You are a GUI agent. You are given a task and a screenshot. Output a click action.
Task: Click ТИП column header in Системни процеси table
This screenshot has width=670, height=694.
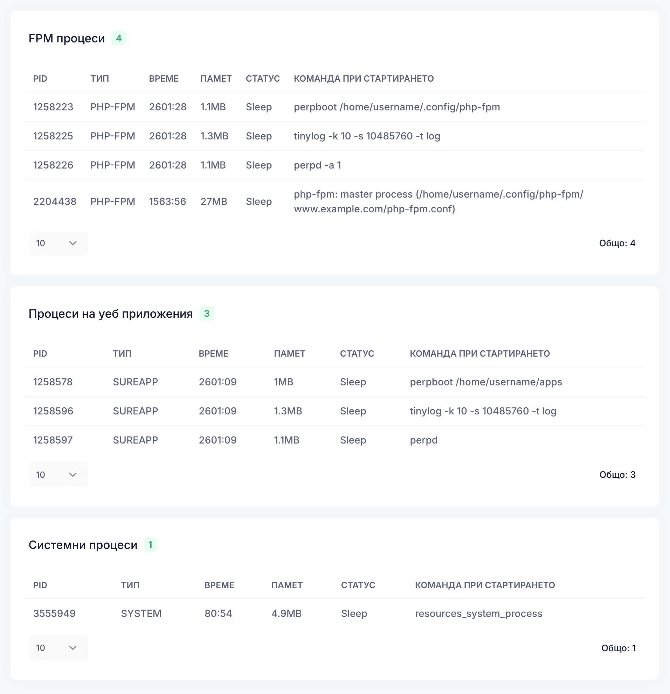130,585
